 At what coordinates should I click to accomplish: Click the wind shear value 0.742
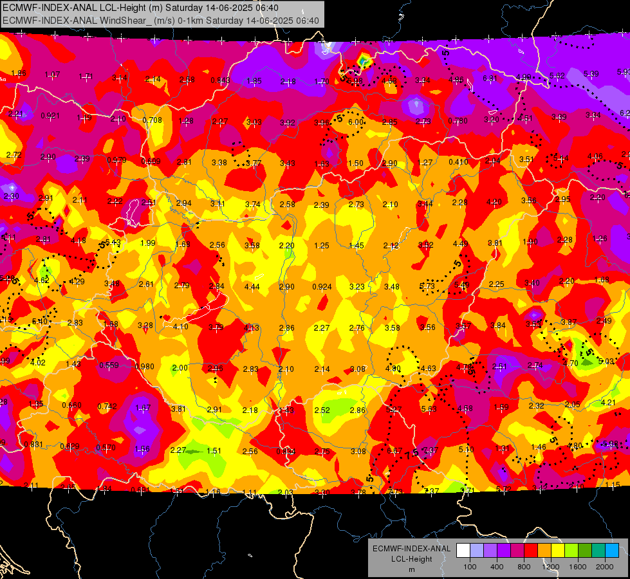pyautogui.click(x=107, y=407)
